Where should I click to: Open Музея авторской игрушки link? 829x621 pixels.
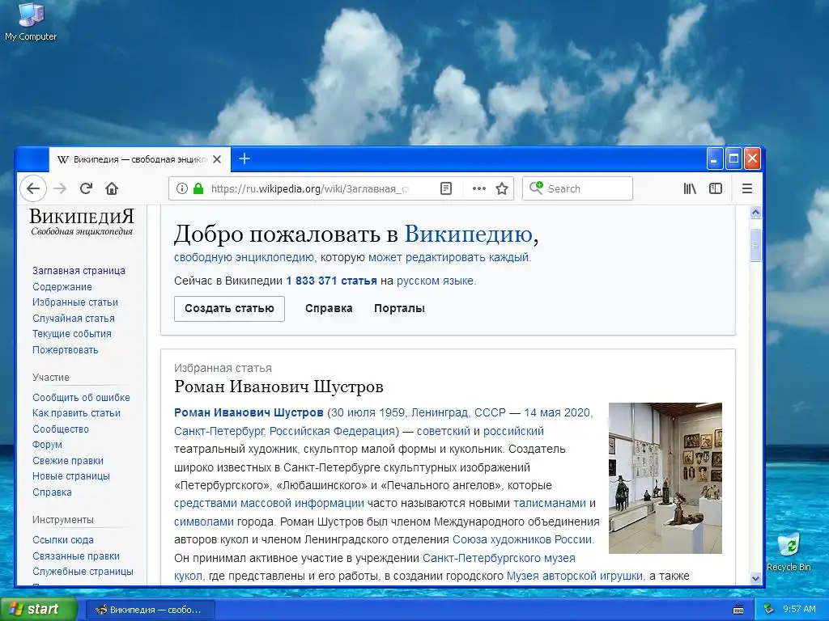575,576
